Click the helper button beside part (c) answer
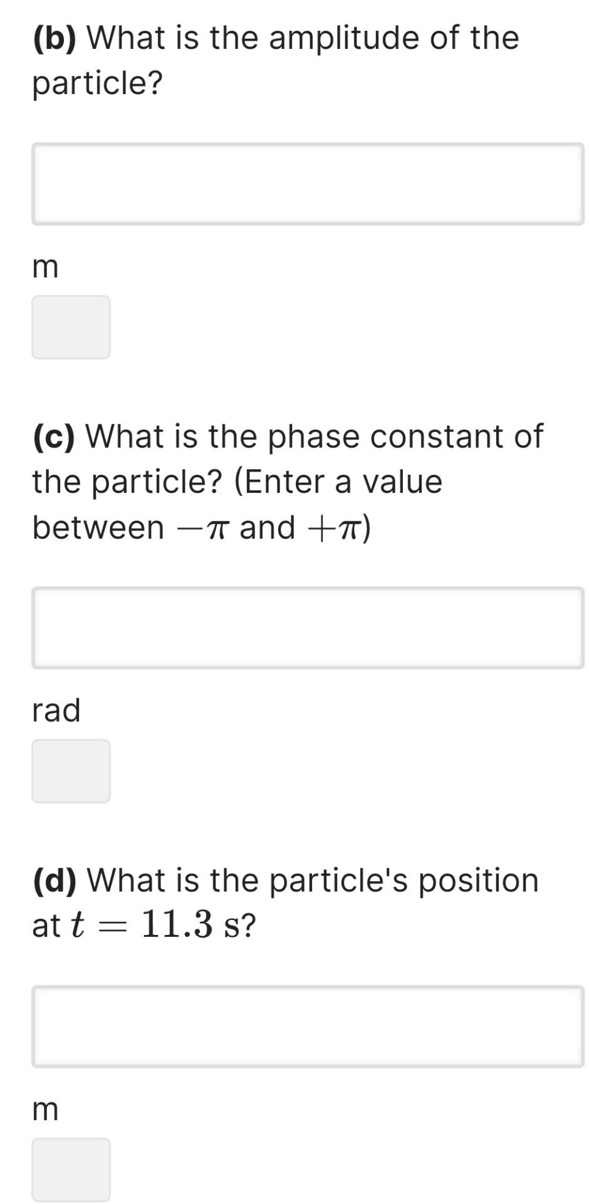This screenshot has width=589, height=1204. pyautogui.click(x=71, y=771)
